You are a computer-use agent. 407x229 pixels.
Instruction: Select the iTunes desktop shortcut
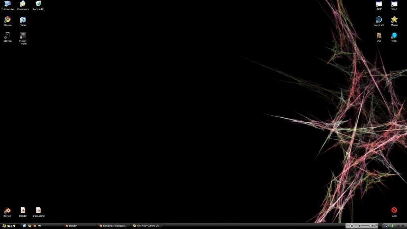(23, 21)
